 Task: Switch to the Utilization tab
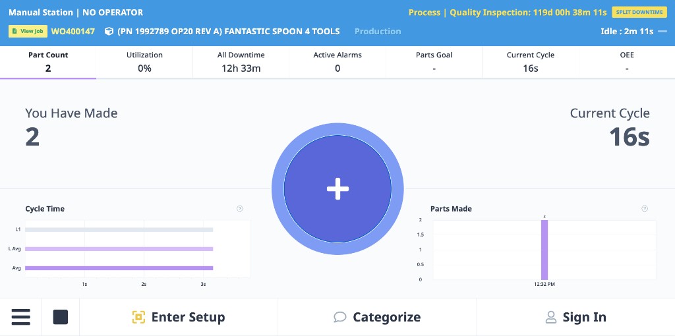click(144, 62)
